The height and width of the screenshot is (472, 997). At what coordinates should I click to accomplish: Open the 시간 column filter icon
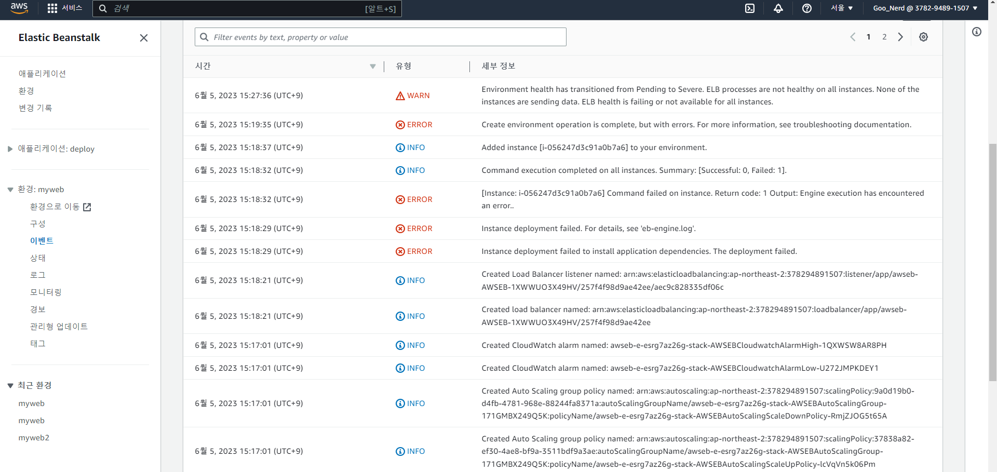coord(372,66)
